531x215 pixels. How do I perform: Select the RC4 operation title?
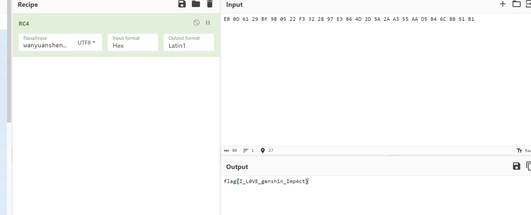click(x=24, y=24)
